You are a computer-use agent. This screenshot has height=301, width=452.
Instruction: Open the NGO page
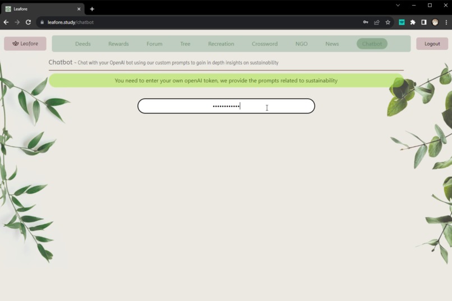[301, 44]
